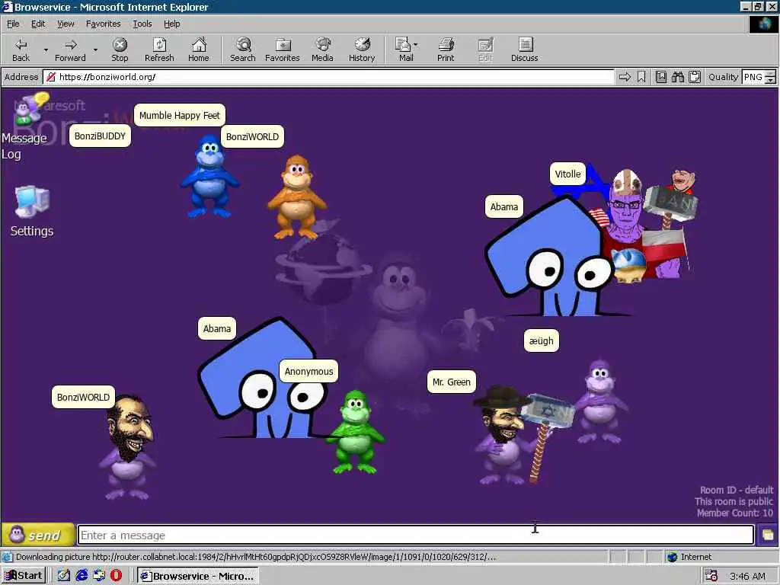Screen dimensions: 780x585
Task: Click the blue Mumble Happy Feet bonzi
Action: point(209,177)
